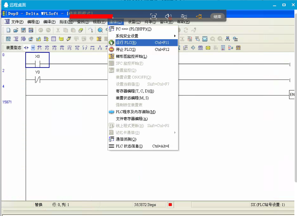Toggle the orange pin in remote bar
The image size is (297, 216).
click(199, 17)
